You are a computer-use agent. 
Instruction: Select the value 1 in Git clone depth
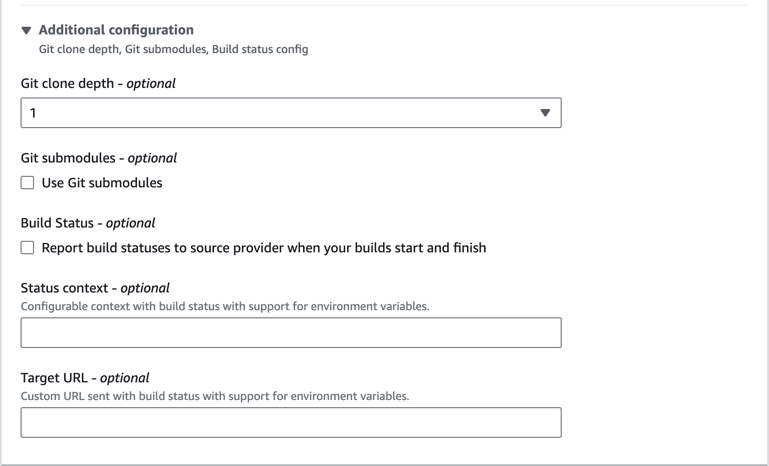(34, 113)
